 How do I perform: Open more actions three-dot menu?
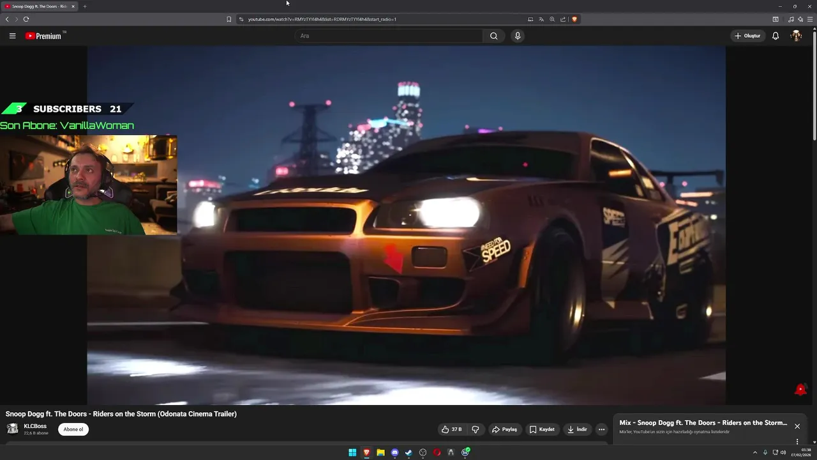pos(601,429)
